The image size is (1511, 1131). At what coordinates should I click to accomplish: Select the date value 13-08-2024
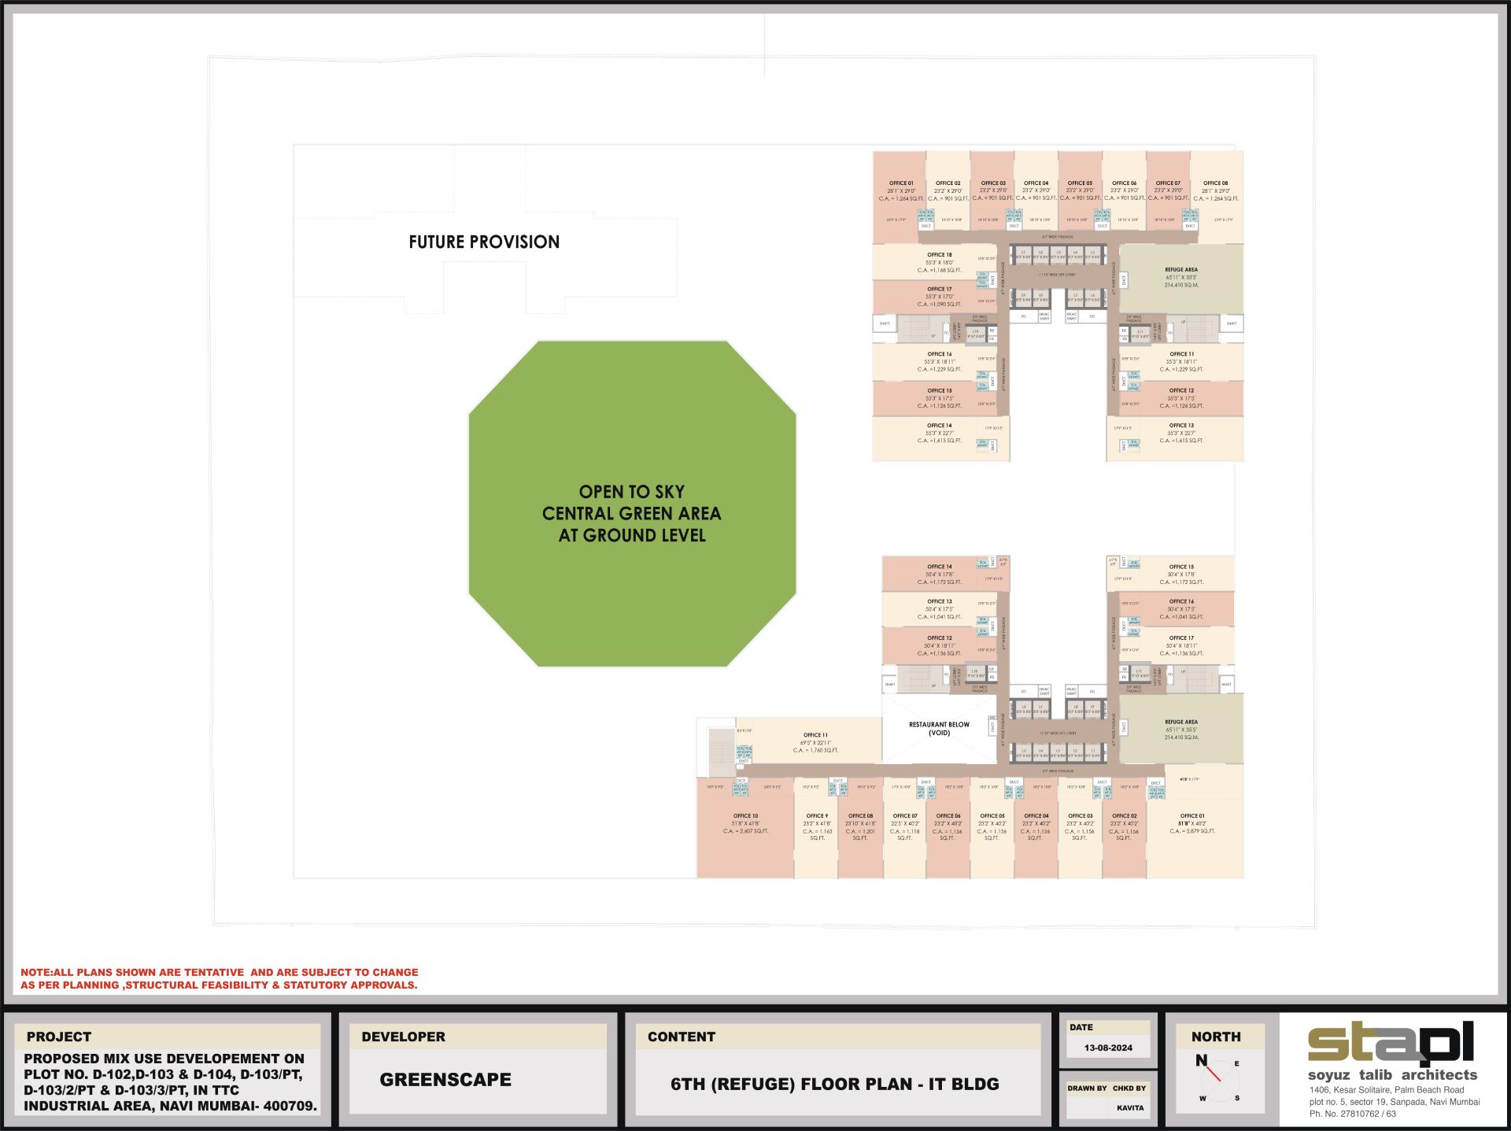coord(1108,1048)
